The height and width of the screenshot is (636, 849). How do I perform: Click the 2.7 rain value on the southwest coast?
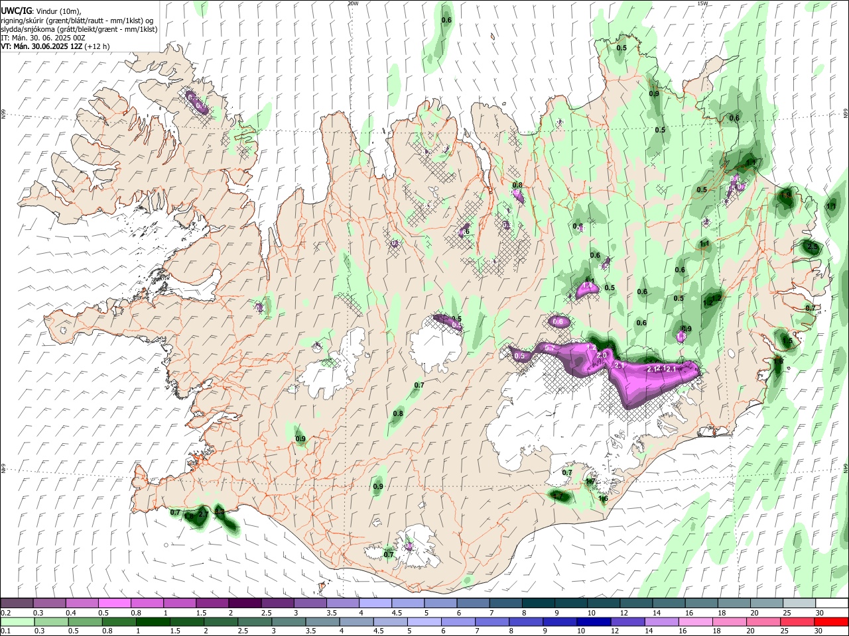click(x=204, y=514)
